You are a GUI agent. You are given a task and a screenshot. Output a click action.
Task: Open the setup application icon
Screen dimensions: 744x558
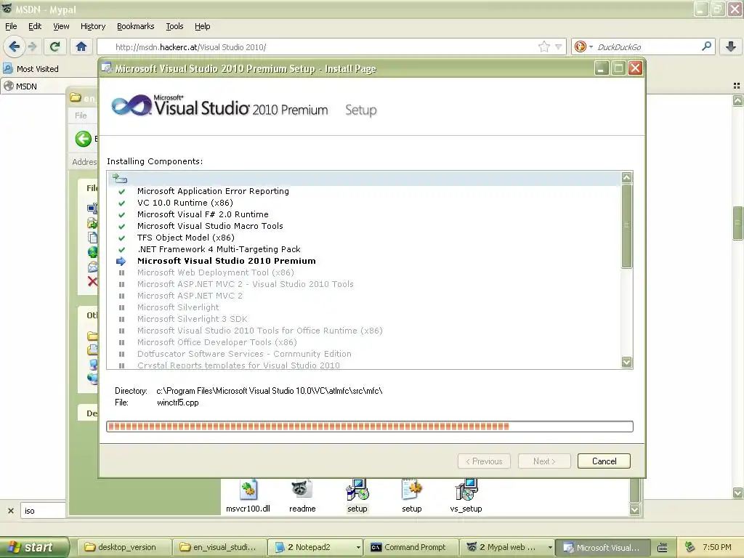pyautogui.click(x=357, y=490)
